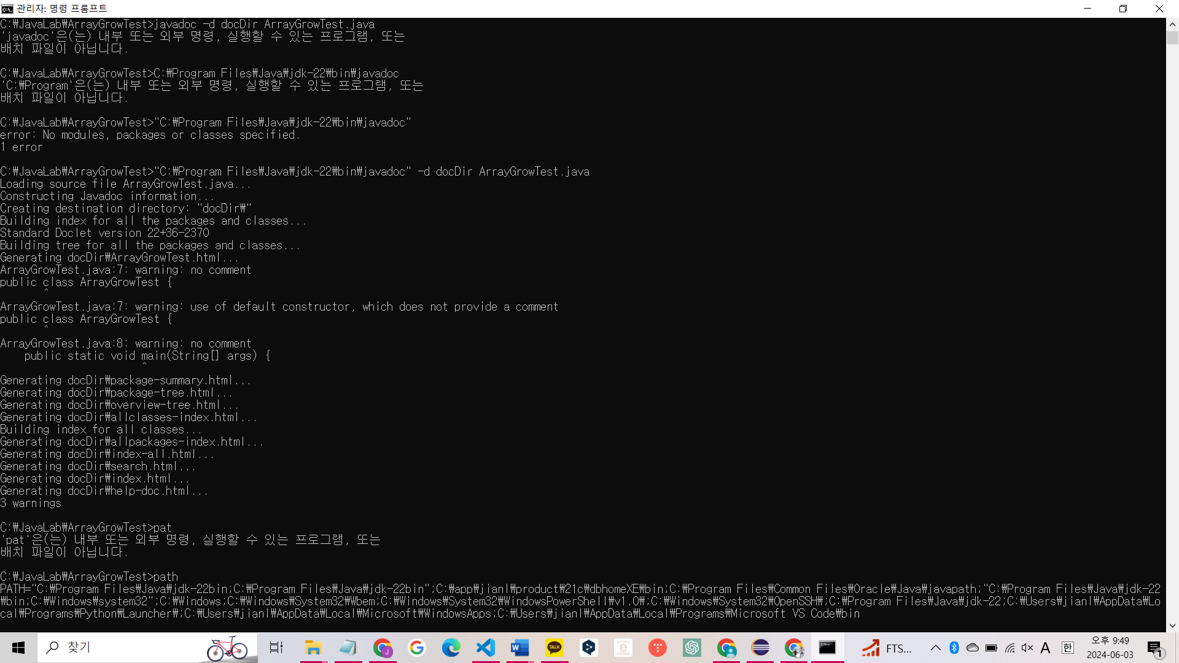This screenshot has width=1179, height=663.
Task: Open notification center with one alert
Action: 1155,648
